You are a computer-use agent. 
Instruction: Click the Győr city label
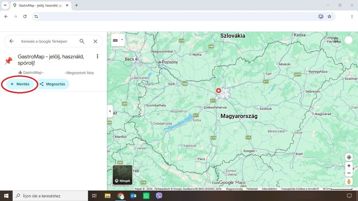click(x=171, y=84)
